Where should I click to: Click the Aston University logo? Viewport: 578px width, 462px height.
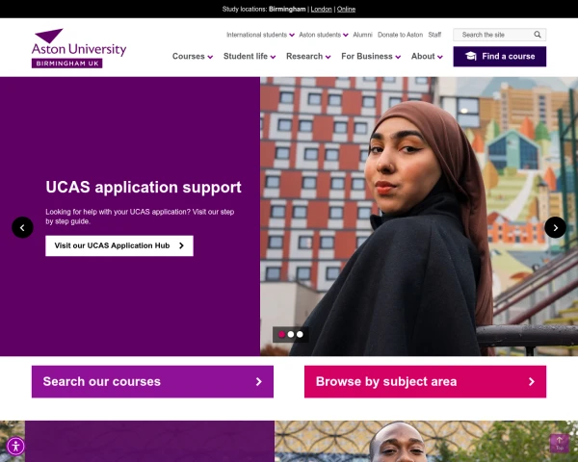tap(79, 48)
